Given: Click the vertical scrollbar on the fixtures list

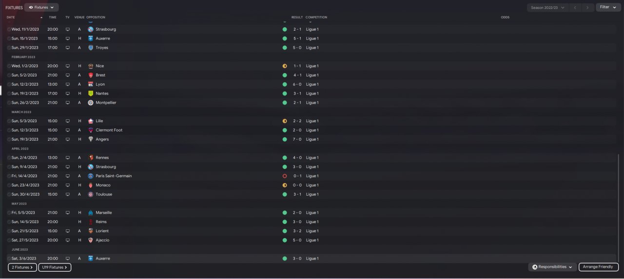Looking at the screenshot, I should pos(618,205).
